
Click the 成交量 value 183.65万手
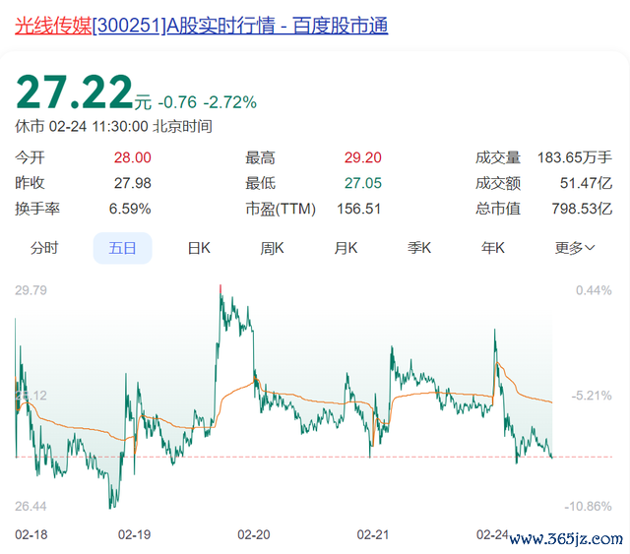coord(575,157)
